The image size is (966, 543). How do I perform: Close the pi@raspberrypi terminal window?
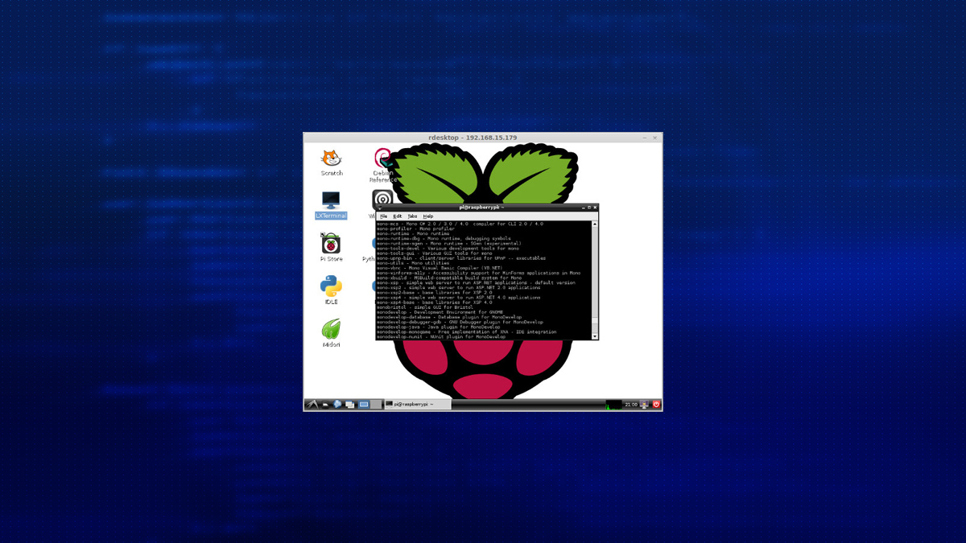[595, 208]
